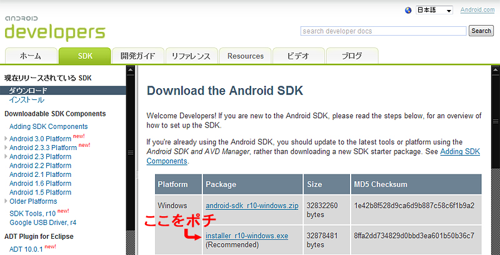Click the sidebar scrollbar thumb
This screenshot has height=255, width=500.
pos(131,152)
